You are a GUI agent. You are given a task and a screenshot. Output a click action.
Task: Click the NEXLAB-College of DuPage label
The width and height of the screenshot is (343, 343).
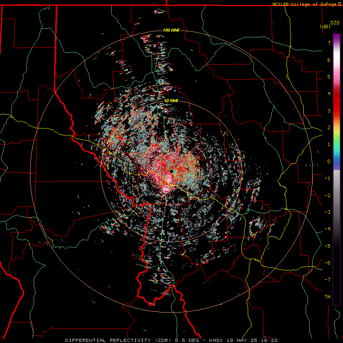point(304,4)
